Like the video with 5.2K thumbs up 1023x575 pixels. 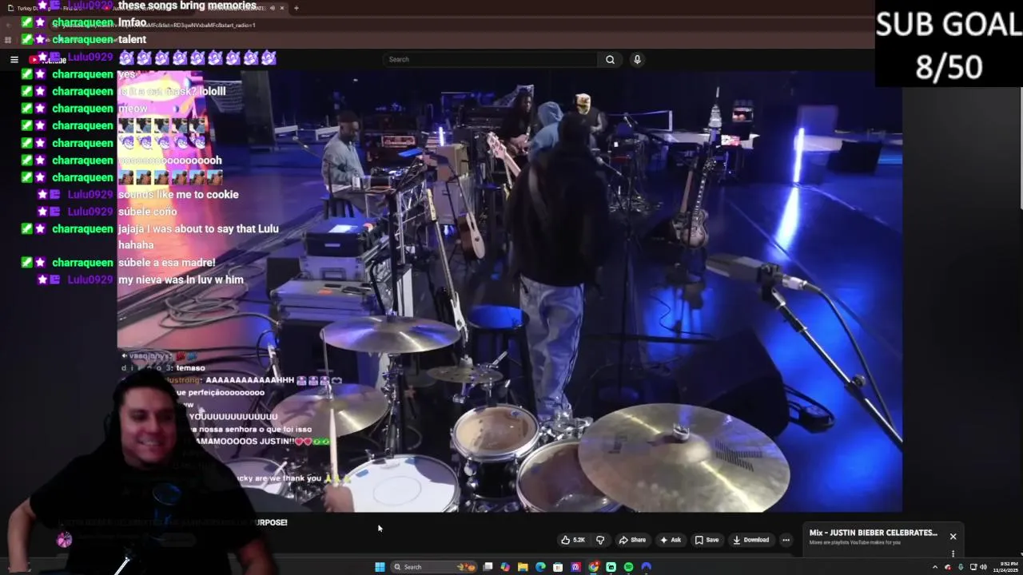573,540
